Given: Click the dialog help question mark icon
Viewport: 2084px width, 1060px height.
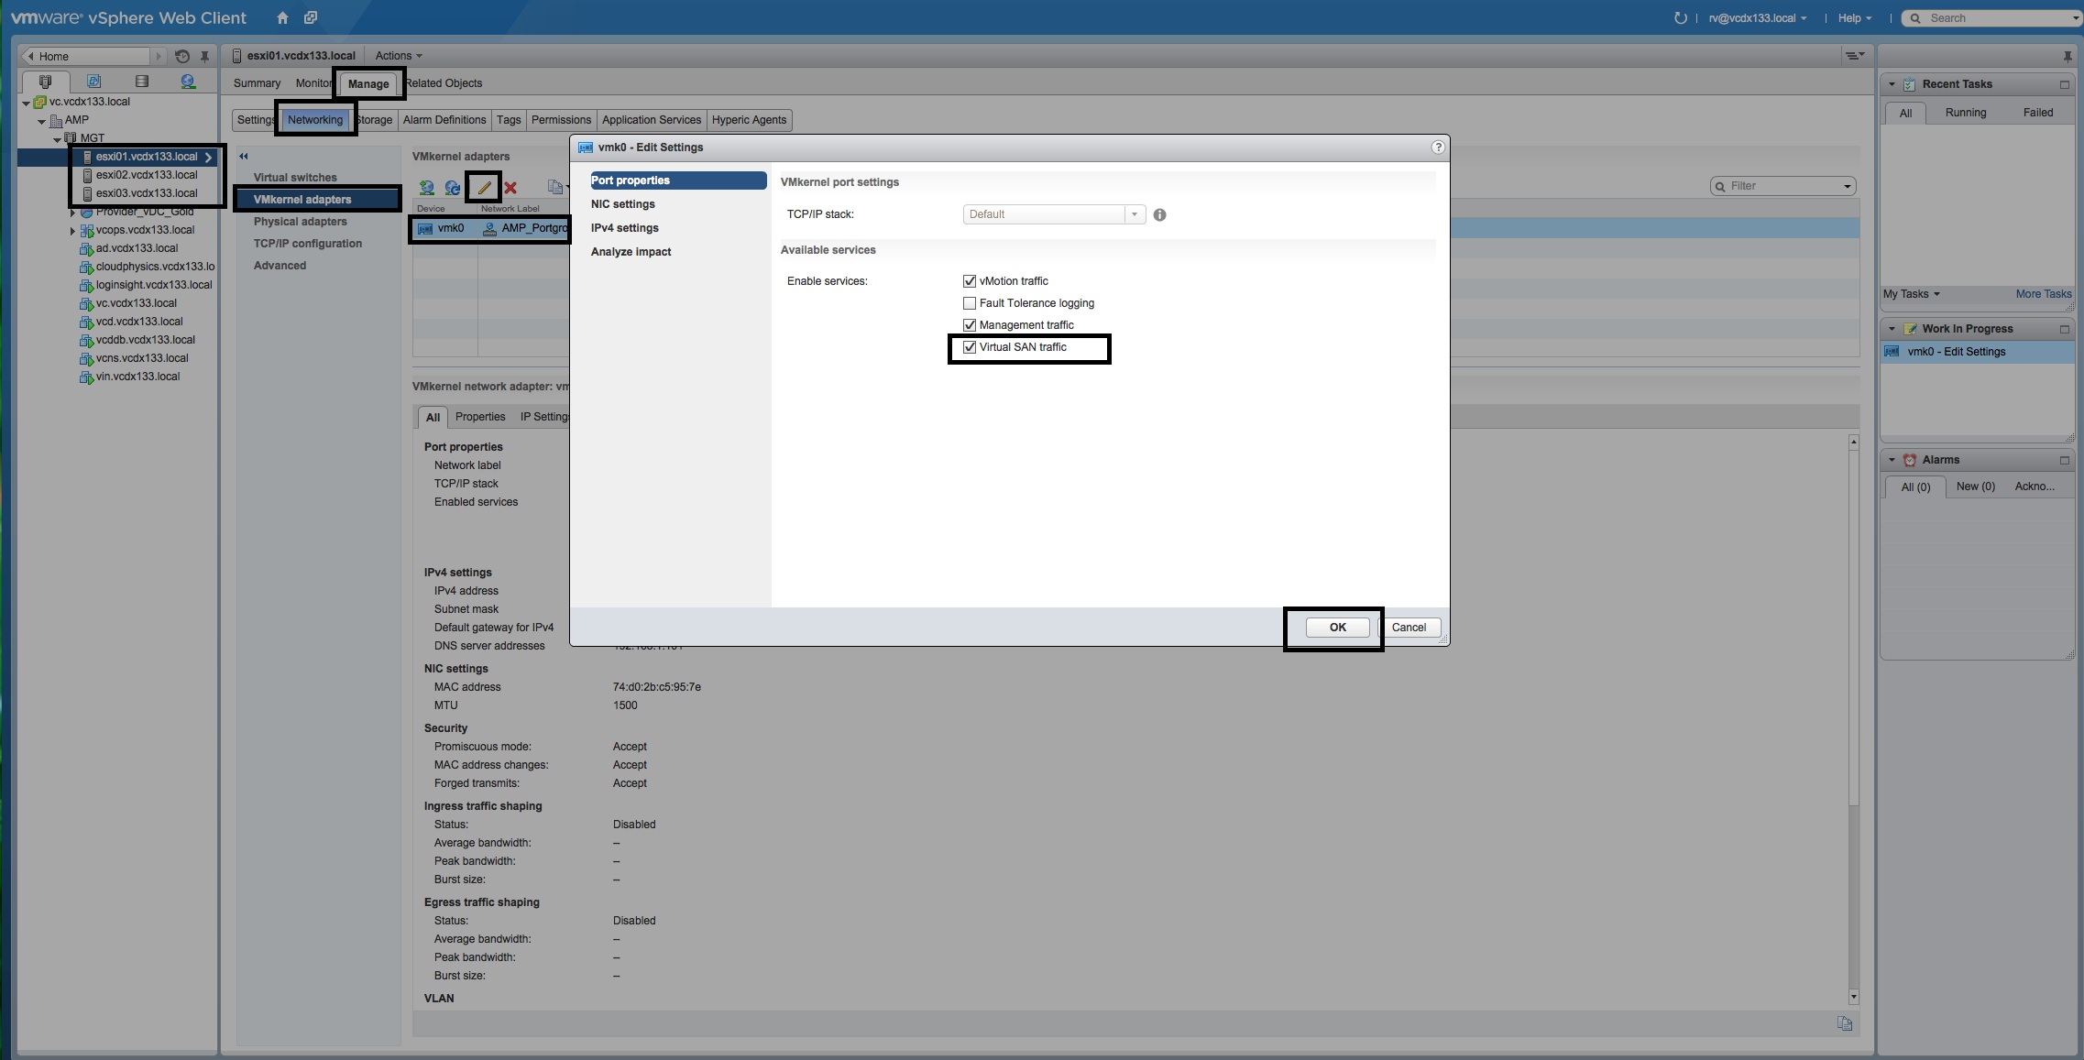Looking at the screenshot, I should [1437, 147].
